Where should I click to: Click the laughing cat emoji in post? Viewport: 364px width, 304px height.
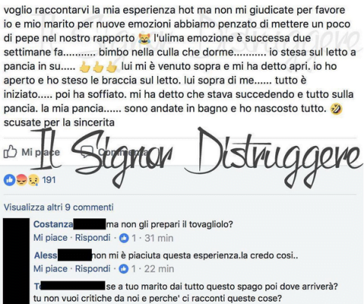click(x=144, y=38)
